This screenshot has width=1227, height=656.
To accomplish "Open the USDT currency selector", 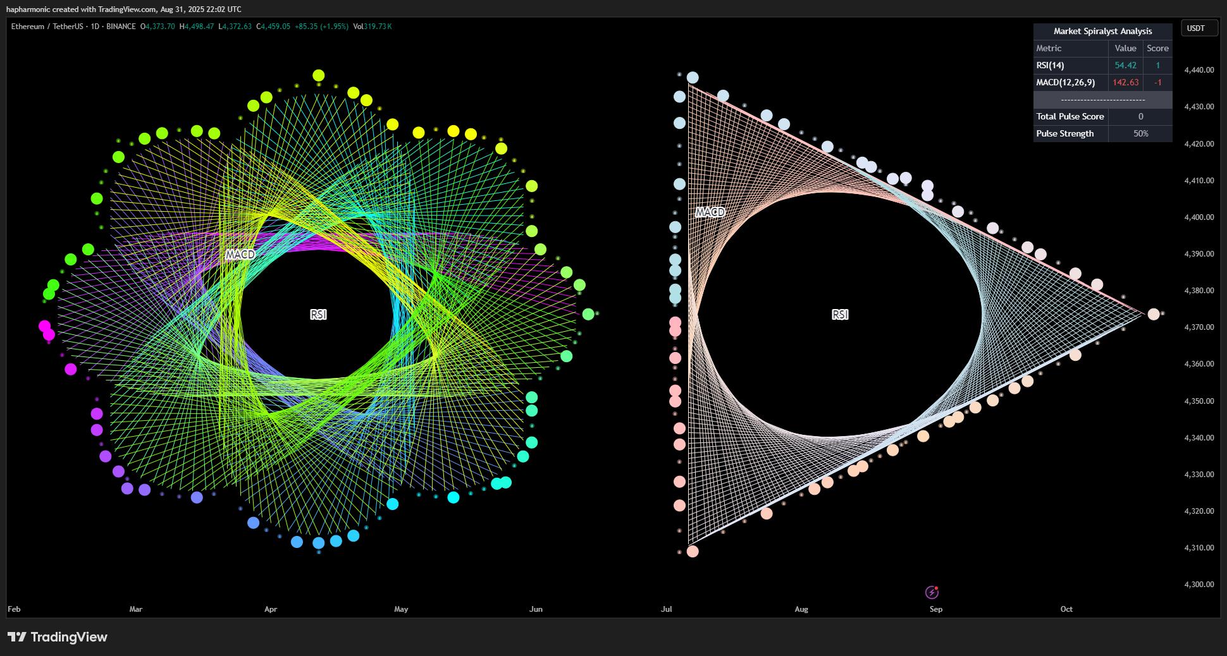I will pos(1199,28).
